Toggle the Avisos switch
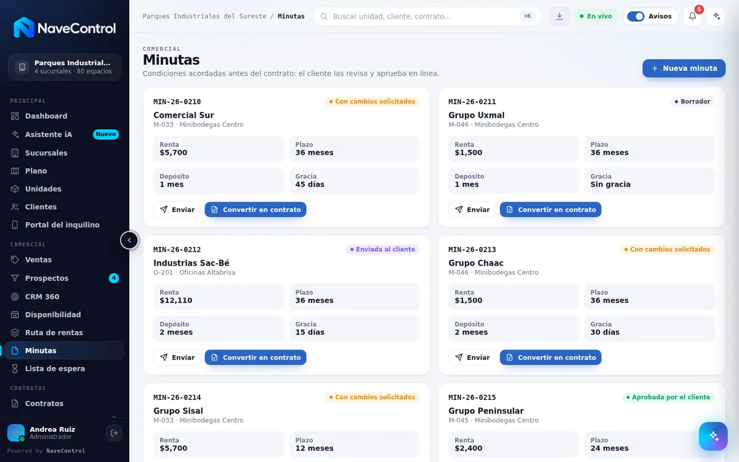The height and width of the screenshot is (462, 739). 636,16
